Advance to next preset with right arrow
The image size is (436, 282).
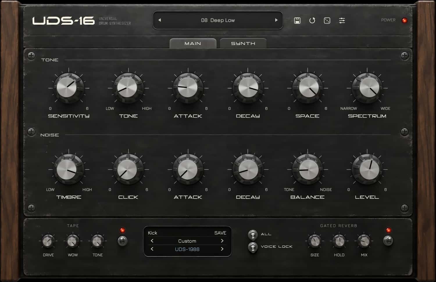coord(276,20)
